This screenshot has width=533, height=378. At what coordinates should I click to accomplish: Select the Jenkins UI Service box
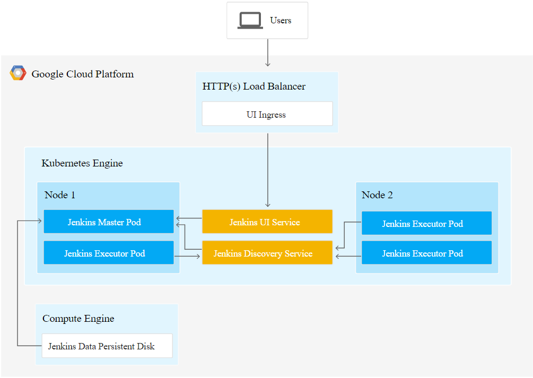[x=267, y=222]
